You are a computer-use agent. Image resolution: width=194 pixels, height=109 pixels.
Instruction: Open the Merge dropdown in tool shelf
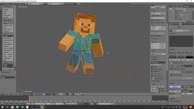coord(8,67)
